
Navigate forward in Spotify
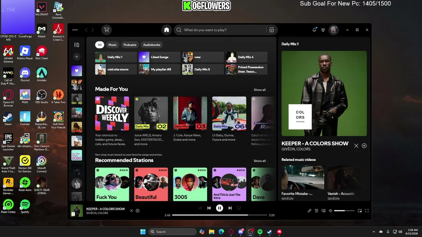[93, 30]
